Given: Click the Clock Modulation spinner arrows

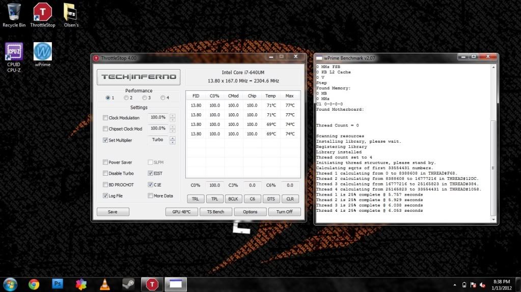Looking at the screenshot, I should click(173, 118).
